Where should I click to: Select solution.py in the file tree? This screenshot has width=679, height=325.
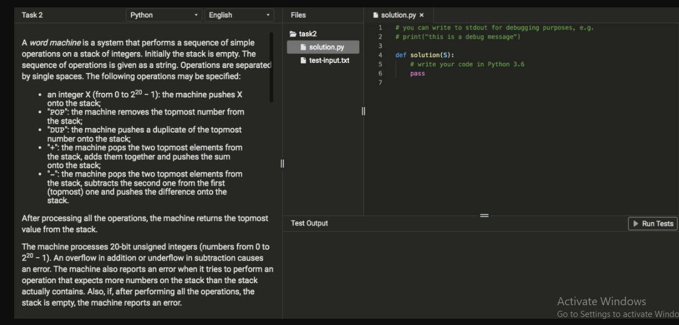[326, 47]
